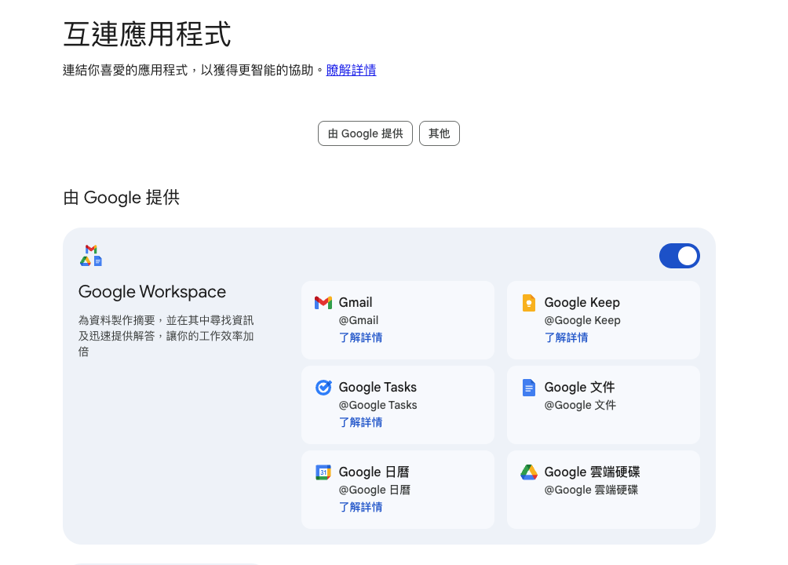The height and width of the screenshot is (565, 788).
Task: Select the 由 Google 提供 filter chip
Action: 365,133
